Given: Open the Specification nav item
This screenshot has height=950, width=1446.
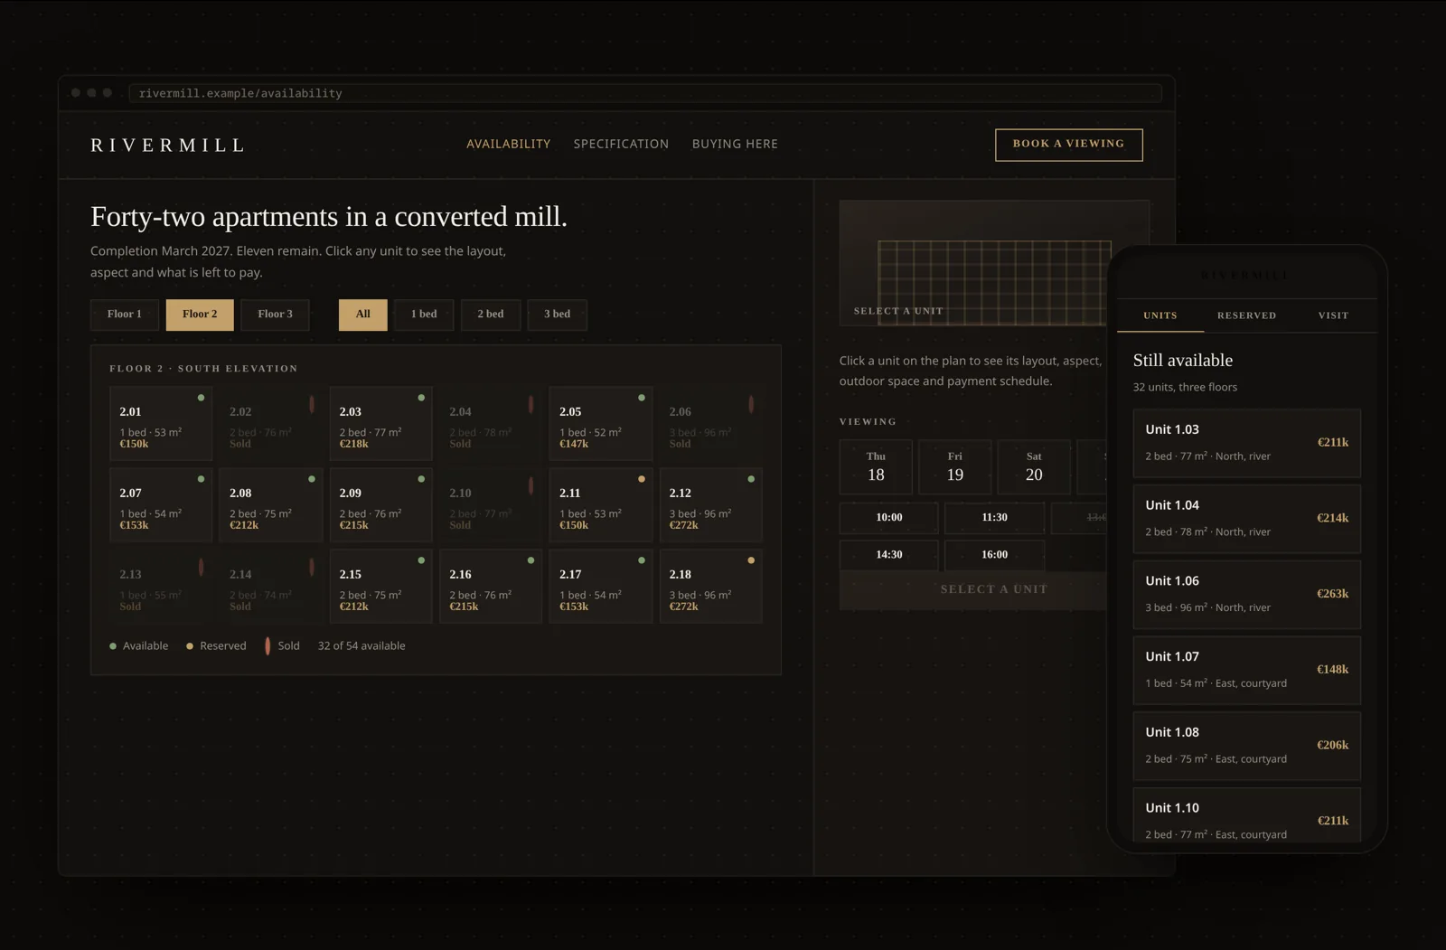Looking at the screenshot, I should 621,144.
